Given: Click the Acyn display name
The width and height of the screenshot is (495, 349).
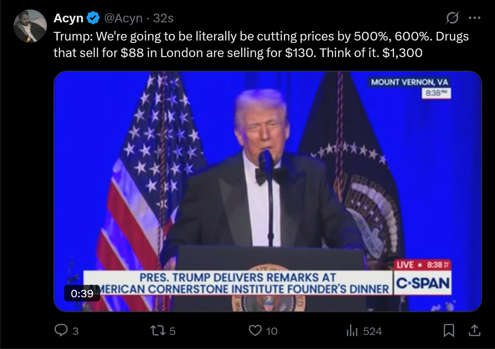Looking at the screenshot, I should pyautogui.click(x=68, y=18).
